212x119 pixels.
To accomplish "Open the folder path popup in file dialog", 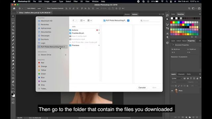I will click(x=116, y=20).
